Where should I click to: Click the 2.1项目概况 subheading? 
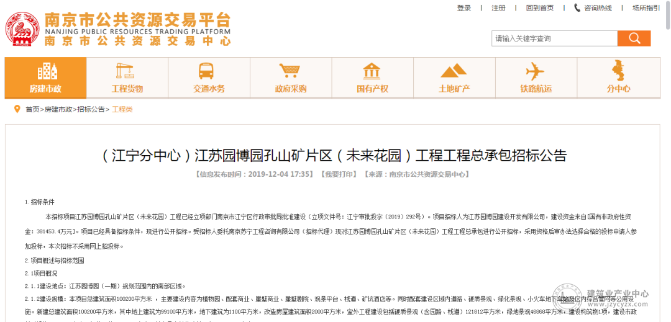(41, 274)
